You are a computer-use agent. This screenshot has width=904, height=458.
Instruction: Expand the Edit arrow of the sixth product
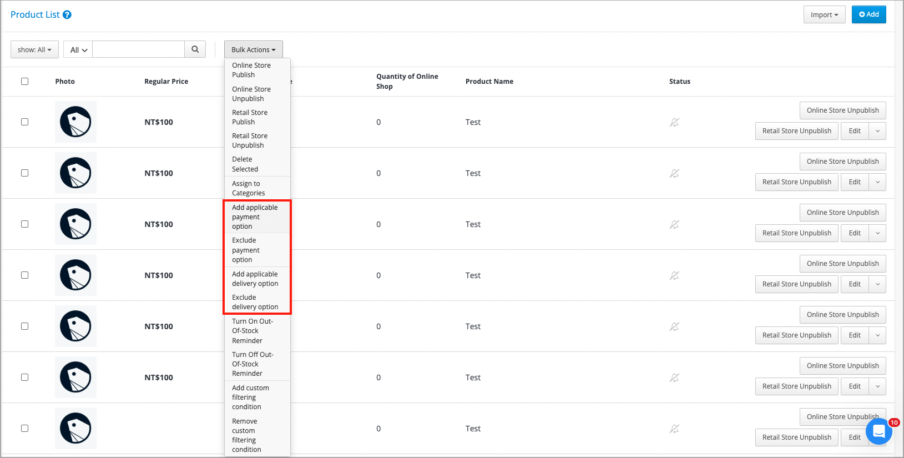point(877,386)
